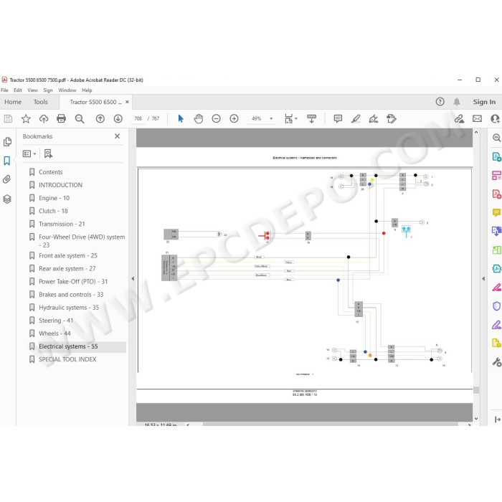Open Transmission - 21 bookmark
Viewport: 502px width, 502px height.
[62, 224]
